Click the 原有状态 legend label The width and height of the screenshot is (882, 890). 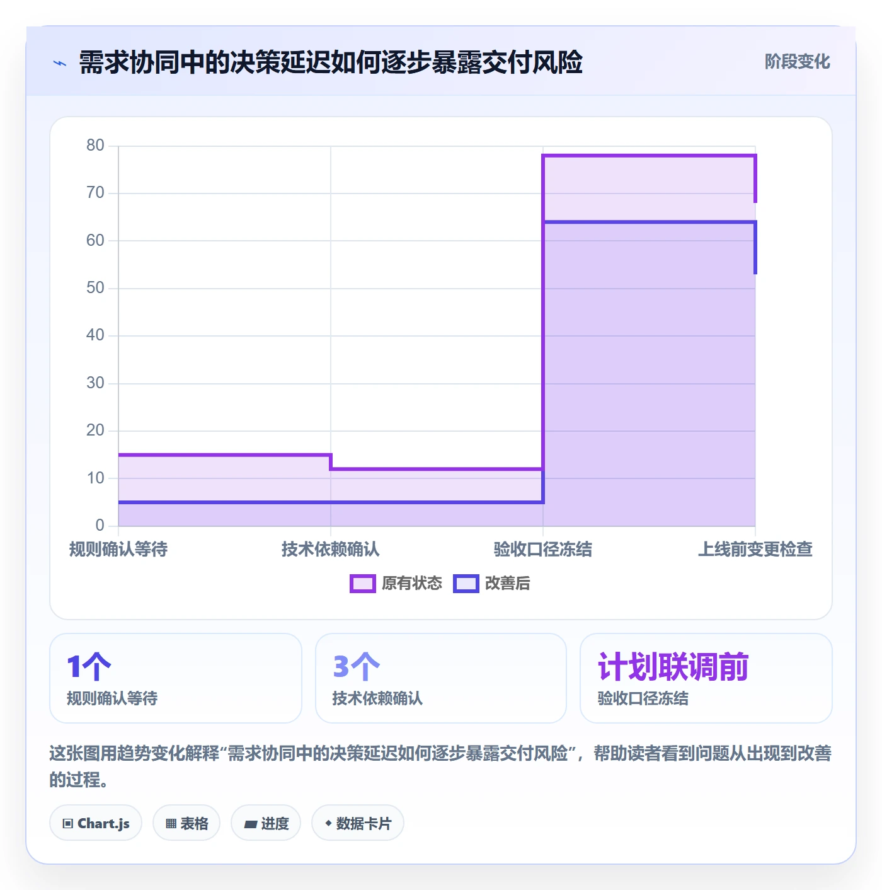pos(412,584)
